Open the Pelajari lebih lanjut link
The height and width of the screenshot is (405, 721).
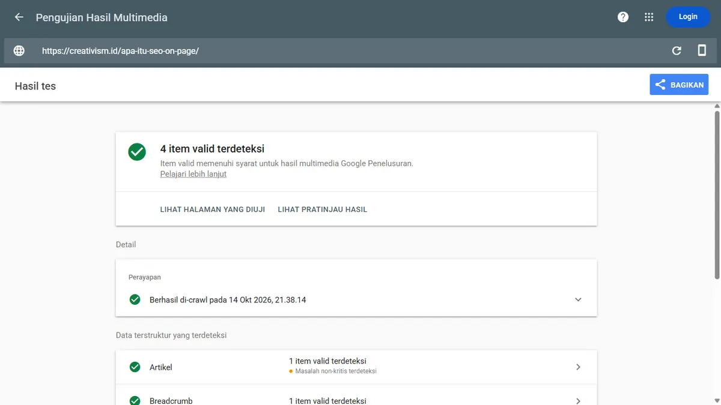(193, 174)
